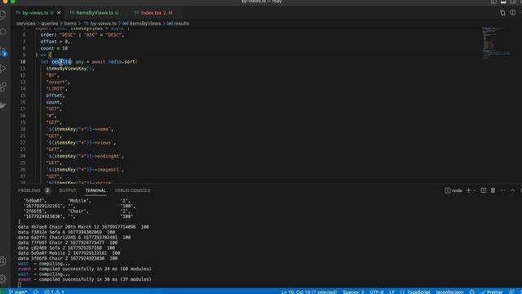Open the Explorer view in activity bar

3,15
